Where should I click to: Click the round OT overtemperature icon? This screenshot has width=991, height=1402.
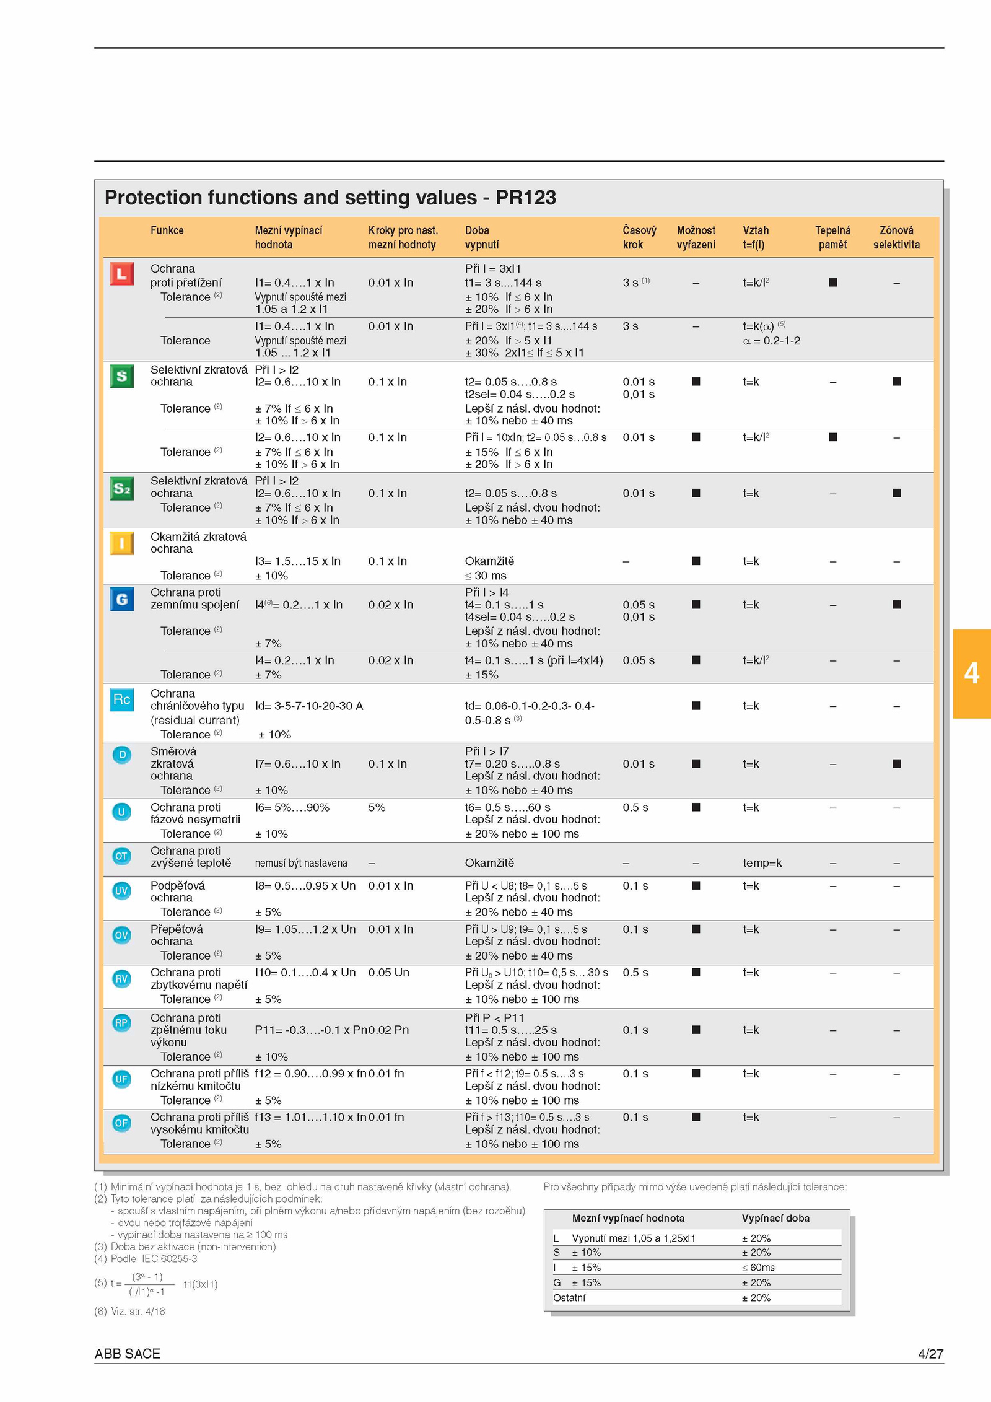coord(121,856)
